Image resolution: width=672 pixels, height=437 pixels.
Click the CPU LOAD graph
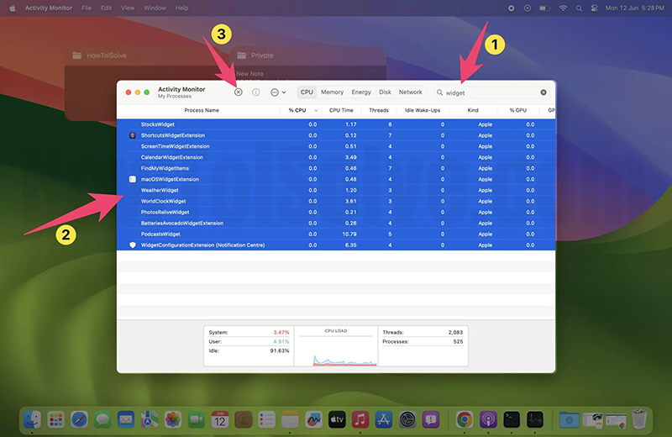pyautogui.click(x=336, y=346)
